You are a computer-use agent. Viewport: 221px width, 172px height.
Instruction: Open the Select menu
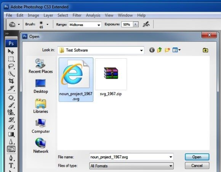point(63,15)
